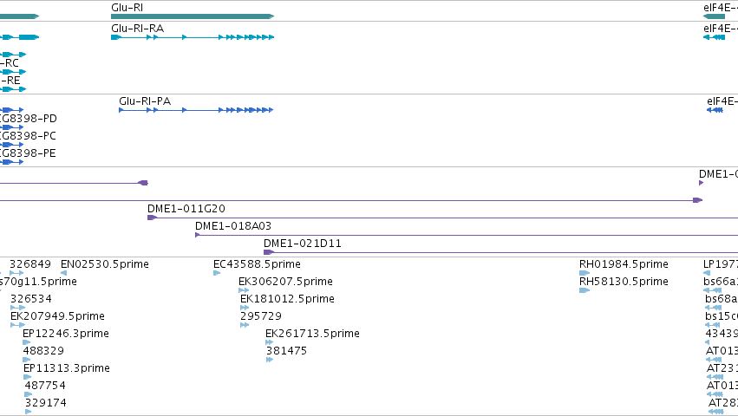Select the Glu-RI-PA coding sequence glyph

click(196, 110)
